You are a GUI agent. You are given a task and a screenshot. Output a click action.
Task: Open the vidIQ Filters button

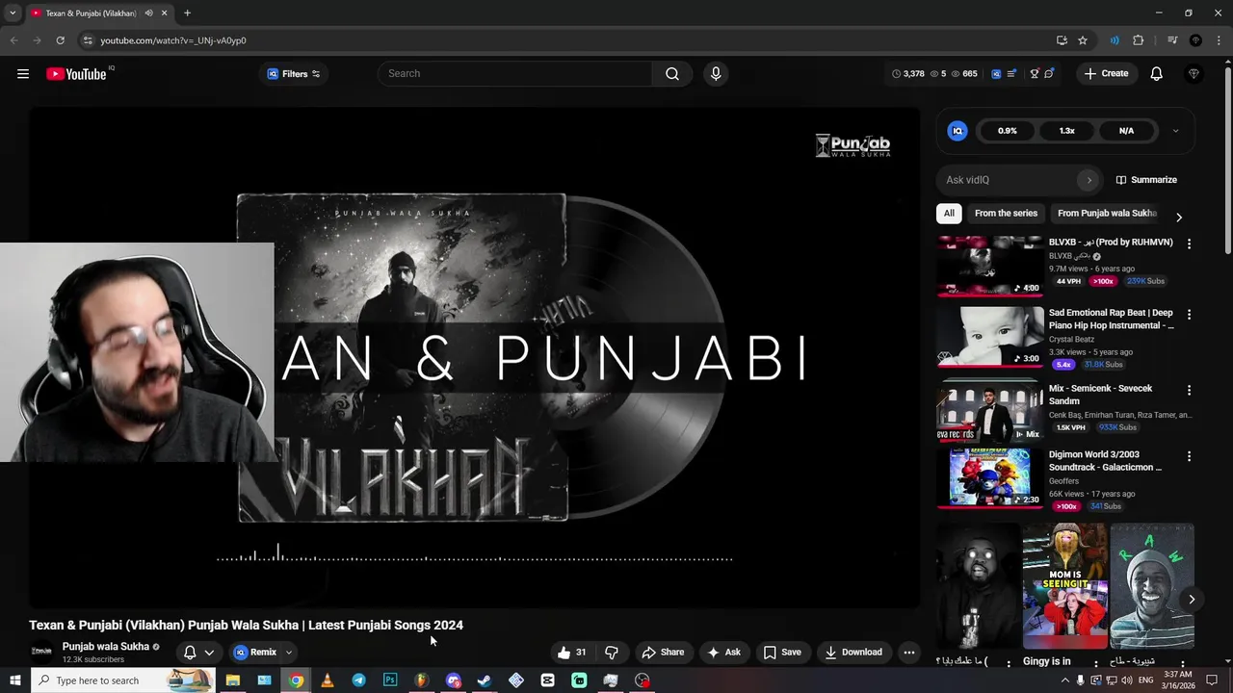(294, 74)
